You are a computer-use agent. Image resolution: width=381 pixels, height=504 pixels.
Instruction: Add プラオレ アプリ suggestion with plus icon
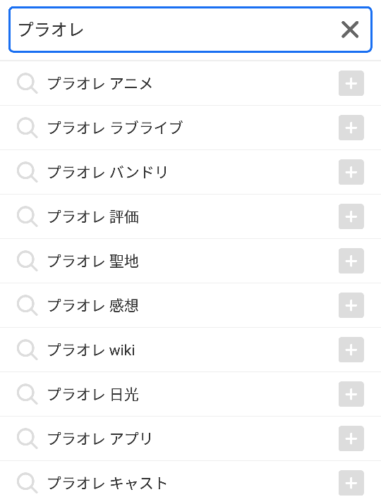click(351, 438)
